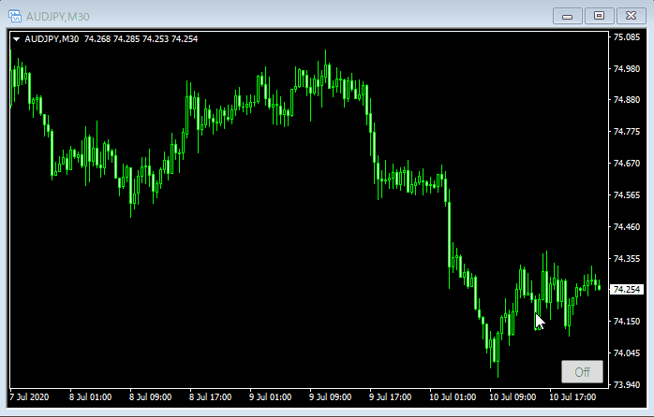Click the 75.085 price scale label

pyautogui.click(x=627, y=37)
